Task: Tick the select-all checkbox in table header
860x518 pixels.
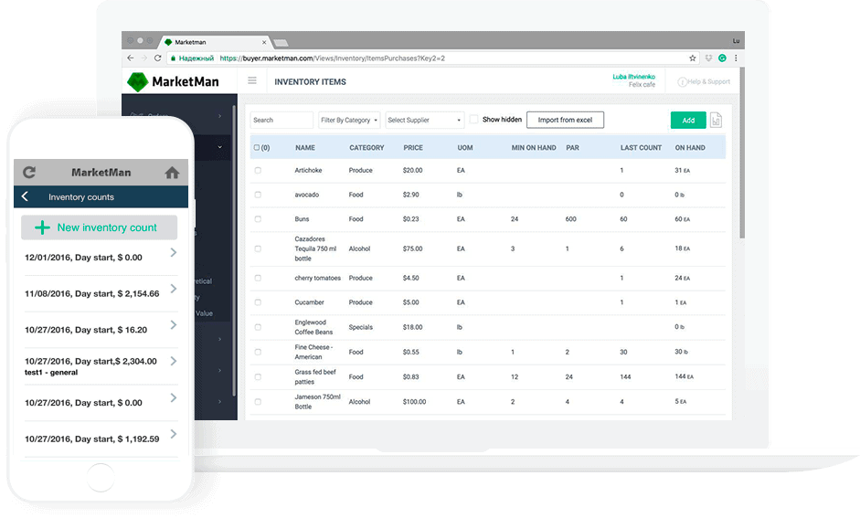Action: coord(256,147)
